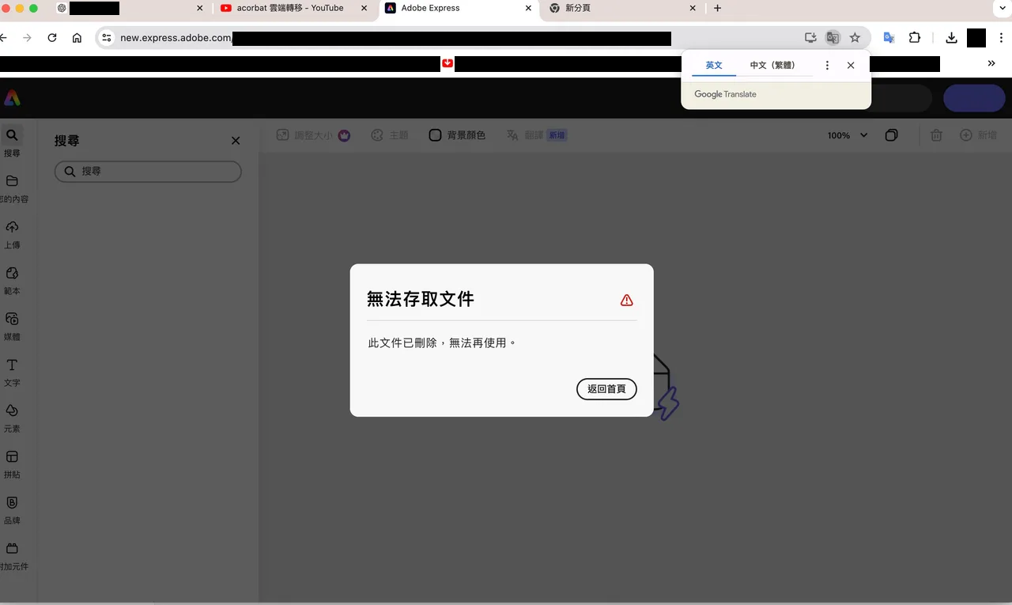Click the Return to Home (返回首頁) button
1012x605 pixels.
[x=606, y=389]
